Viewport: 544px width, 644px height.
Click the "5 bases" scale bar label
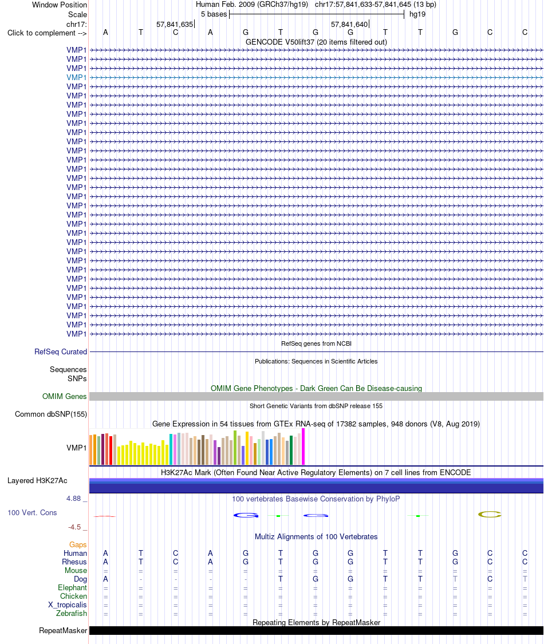[x=214, y=14]
